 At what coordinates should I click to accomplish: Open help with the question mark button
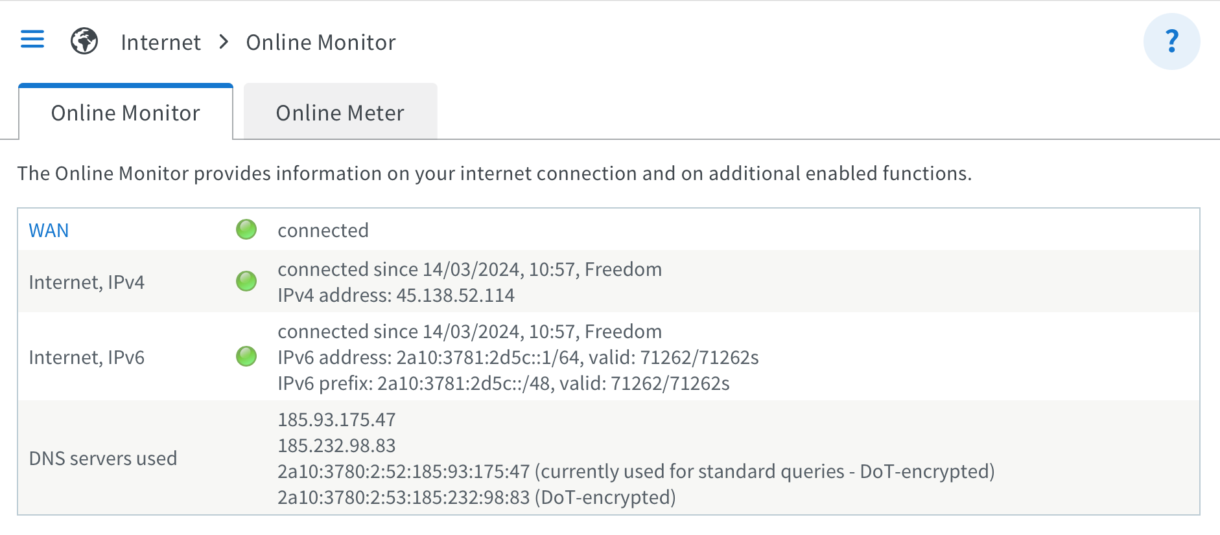click(x=1171, y=41)
